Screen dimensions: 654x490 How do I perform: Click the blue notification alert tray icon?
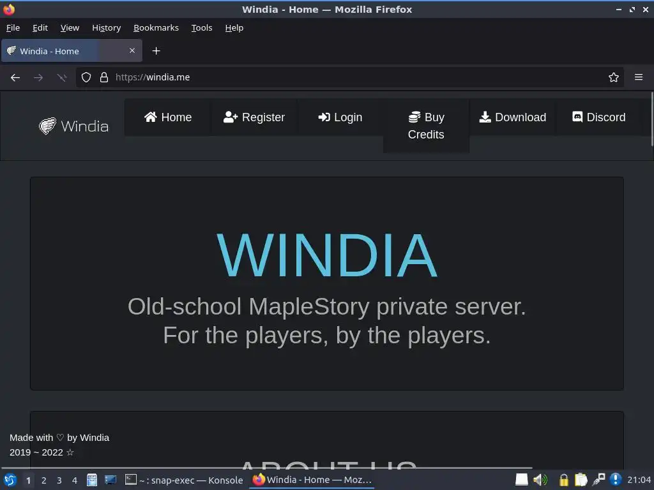(616, 480)
